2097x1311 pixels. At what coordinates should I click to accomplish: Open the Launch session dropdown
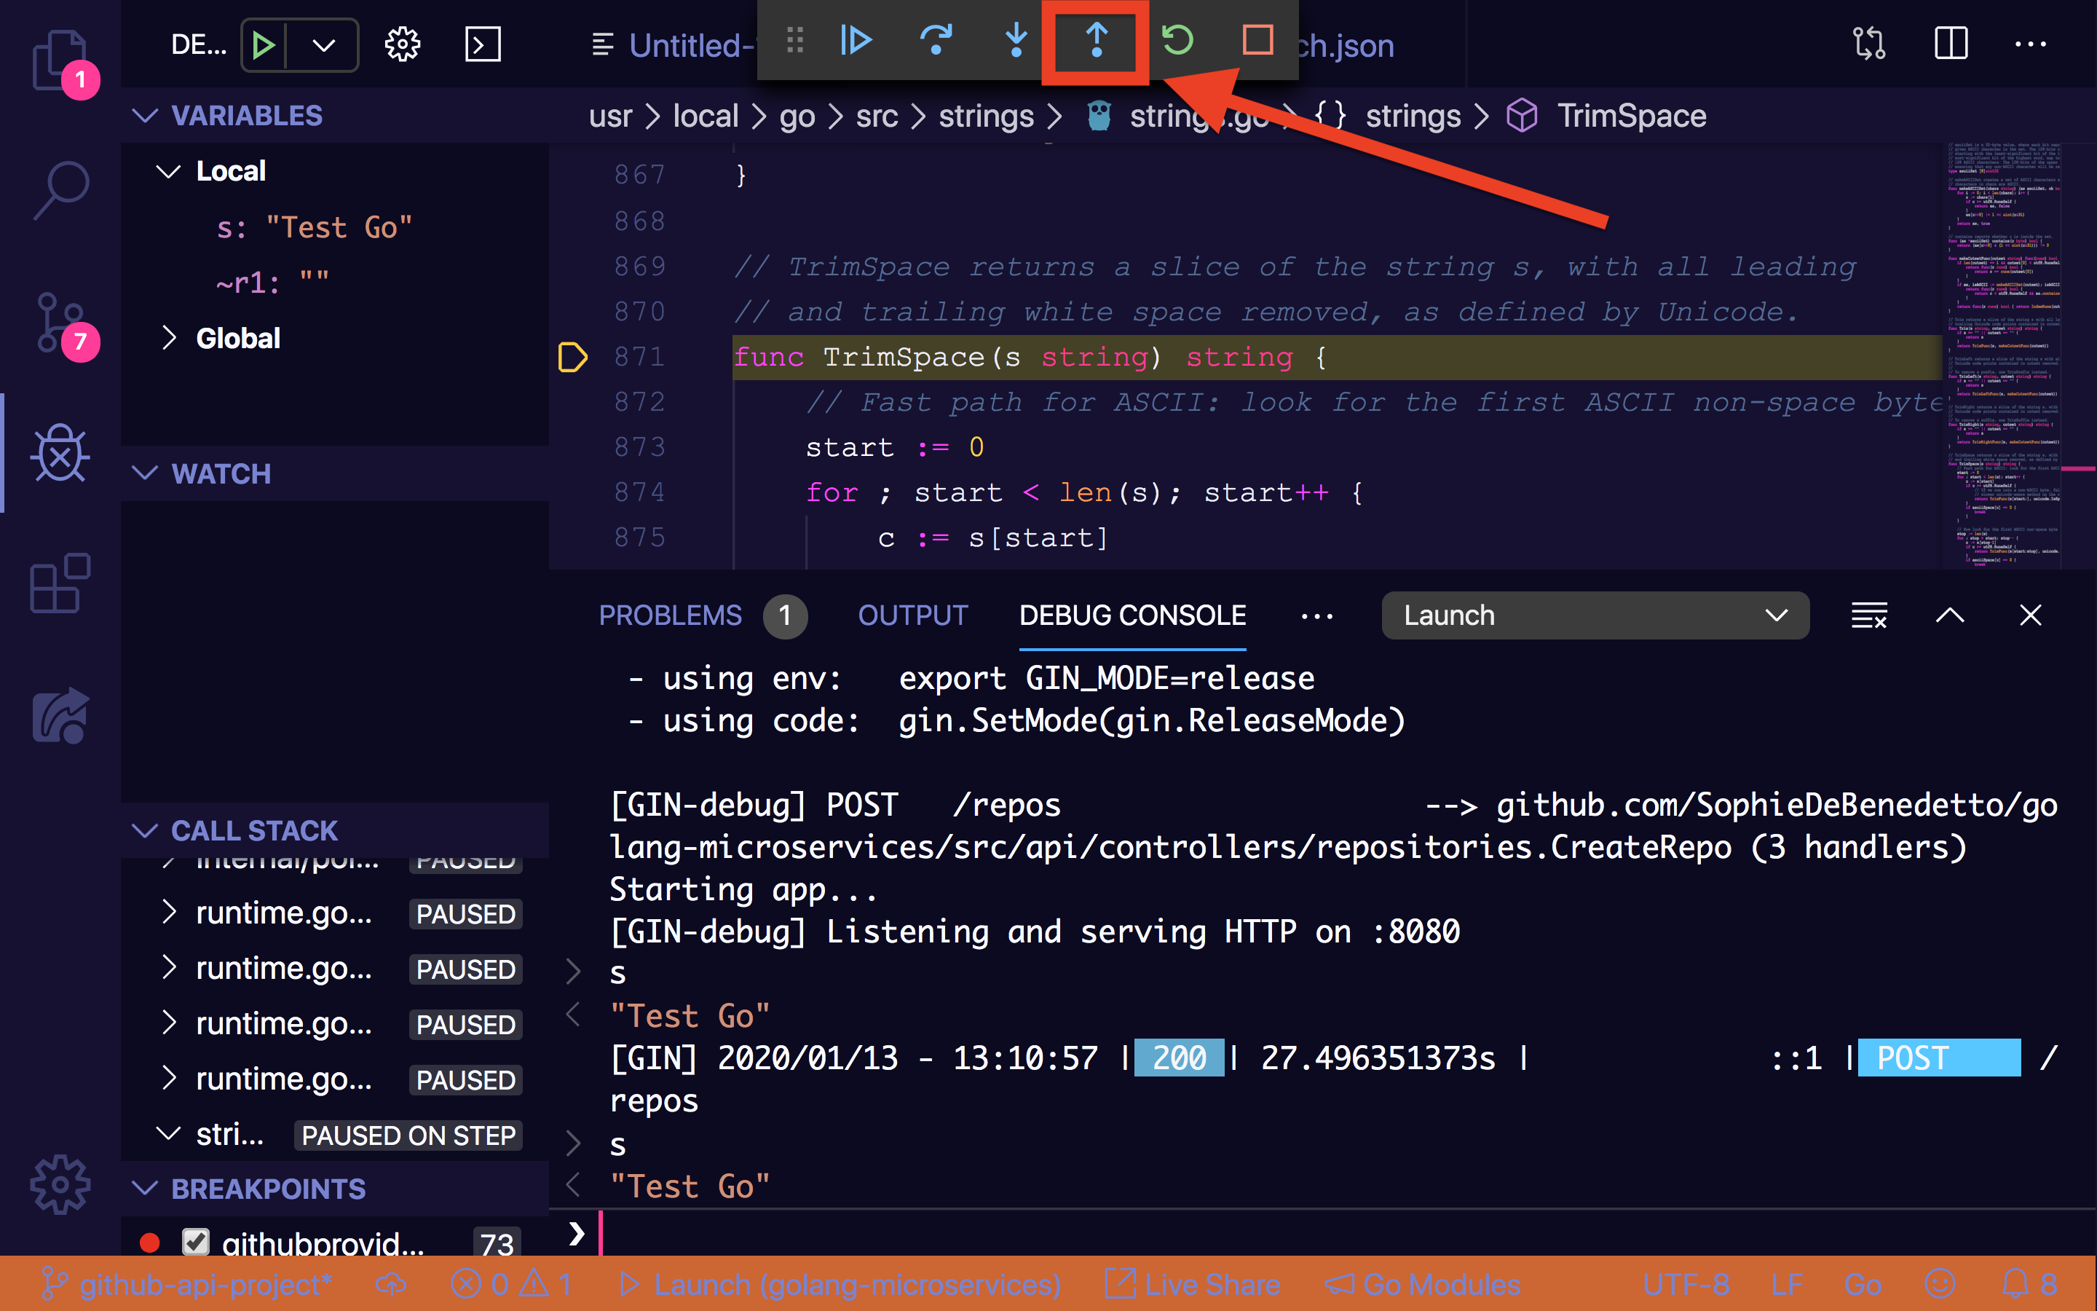1595,615
